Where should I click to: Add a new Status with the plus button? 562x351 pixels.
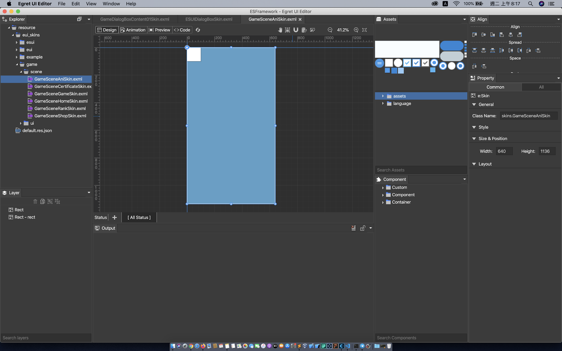point(114,217)
